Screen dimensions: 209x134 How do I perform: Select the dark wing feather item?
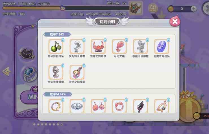coord(140,106)
